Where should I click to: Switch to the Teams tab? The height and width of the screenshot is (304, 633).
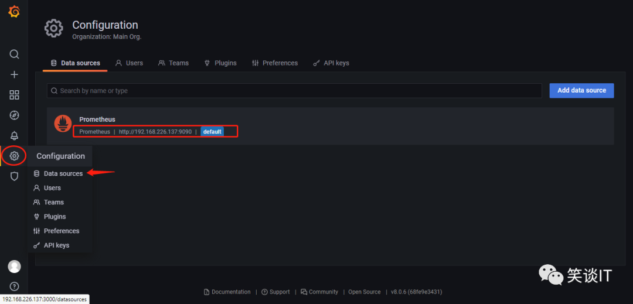tap(173, 63)
